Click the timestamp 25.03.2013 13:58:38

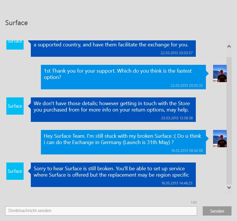click(x=177, y=118)
